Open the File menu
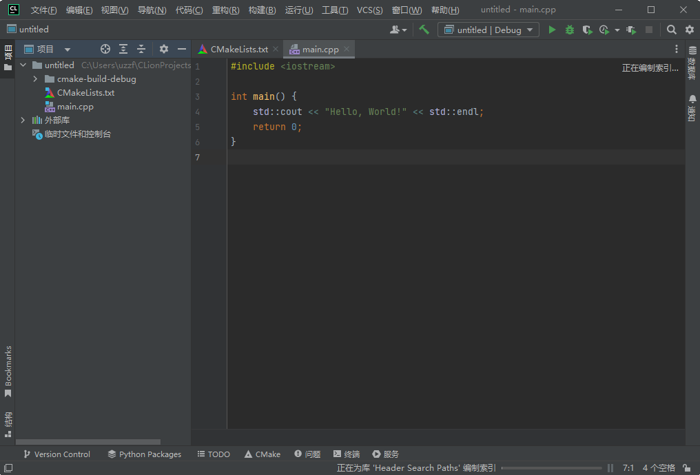Screen dimensions: 700x475 coord(44,10)
